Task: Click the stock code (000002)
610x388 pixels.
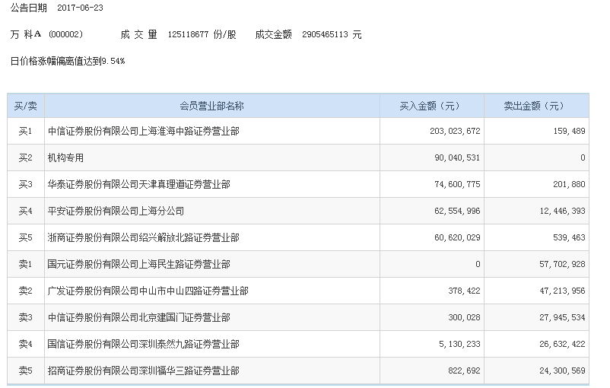Action: coord(65,34)
